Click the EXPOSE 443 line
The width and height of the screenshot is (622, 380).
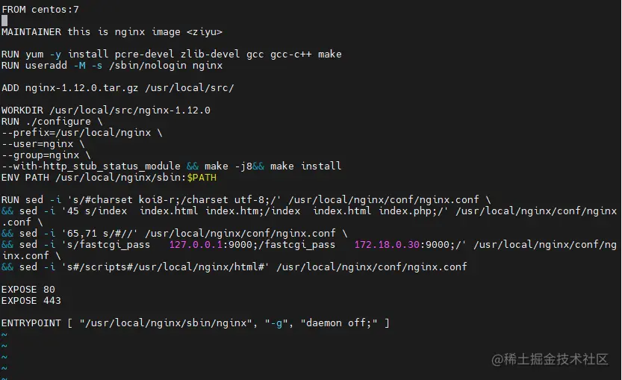(31, 301)
